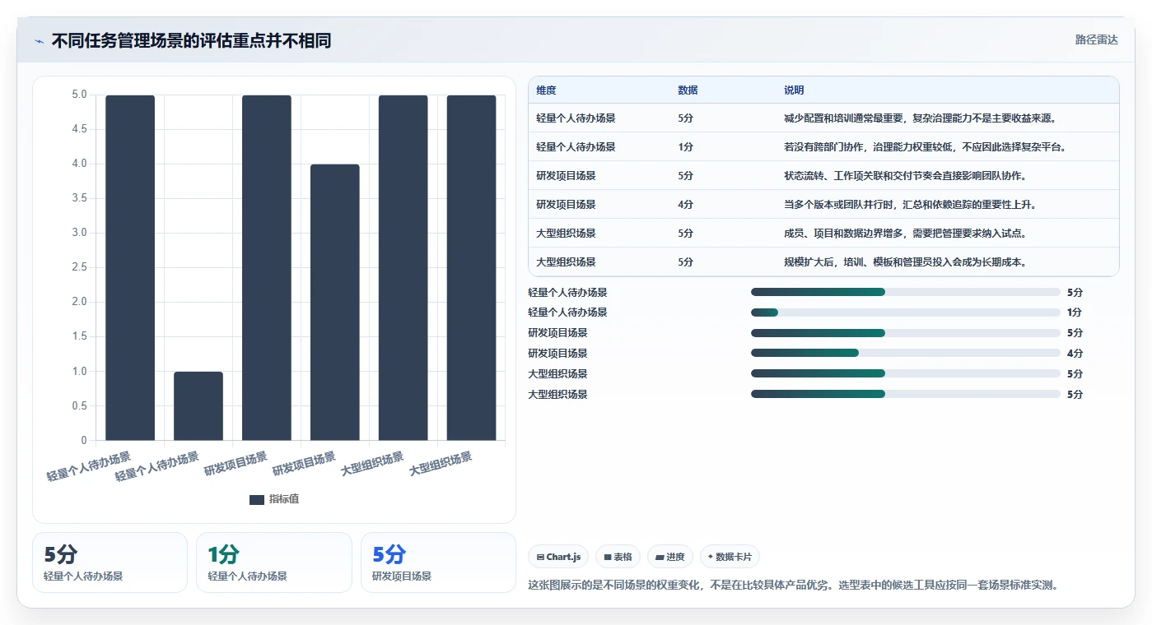Image resolution: width=1152 pixels, height=625 pixels.
Task: Click the 研发项目场景 chart bar reaching 4.0
Action: 335,302
